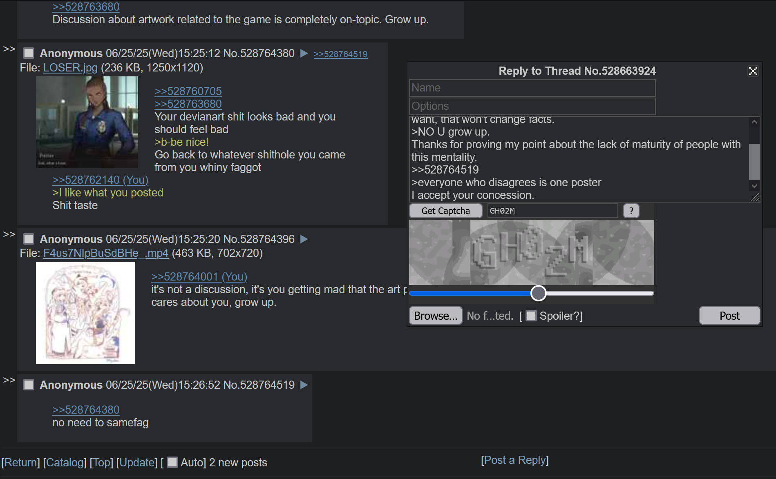Click the comment textarea scrollbar thumb
This screenshot has width=776, height=479.
(754, 161)
